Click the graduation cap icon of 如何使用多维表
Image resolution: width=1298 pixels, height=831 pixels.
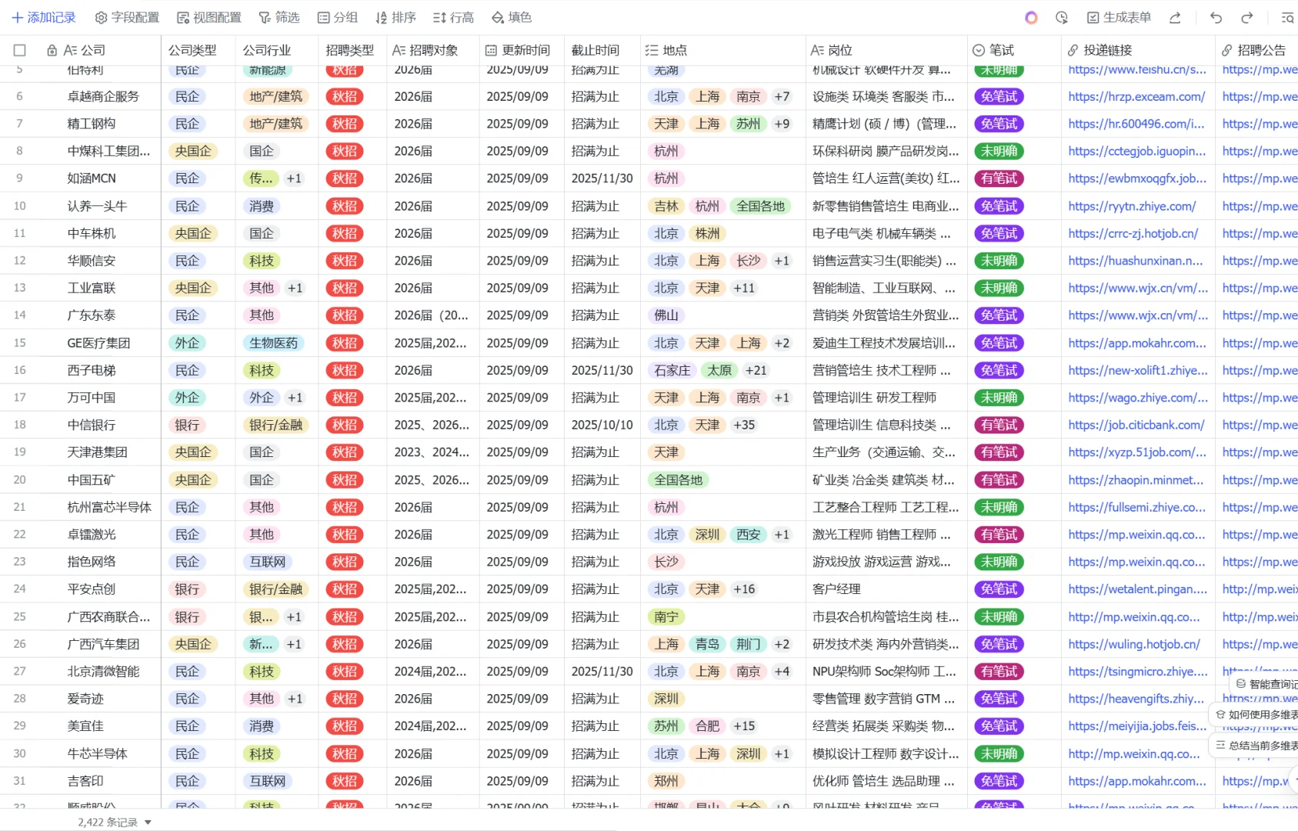(x=1220, y=715)
